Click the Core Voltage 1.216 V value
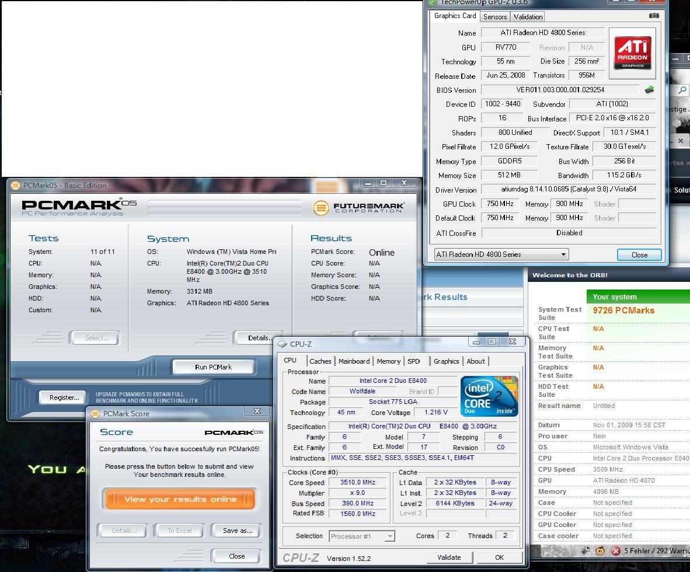 click(435, 412)
